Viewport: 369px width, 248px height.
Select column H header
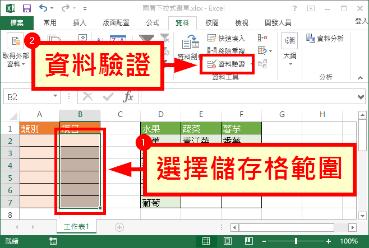pos(322,114)
